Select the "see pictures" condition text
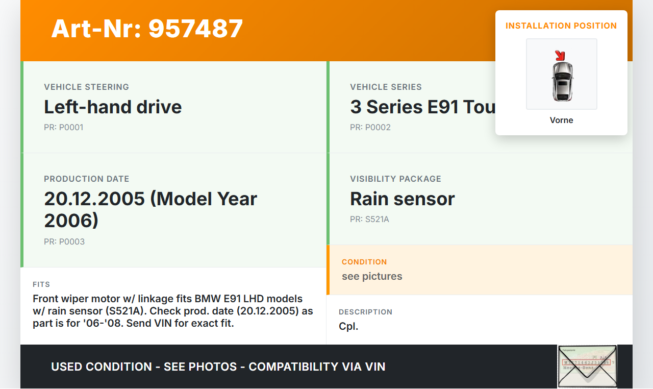The width and height of the screenshot is (653, 389). point(372,276)
